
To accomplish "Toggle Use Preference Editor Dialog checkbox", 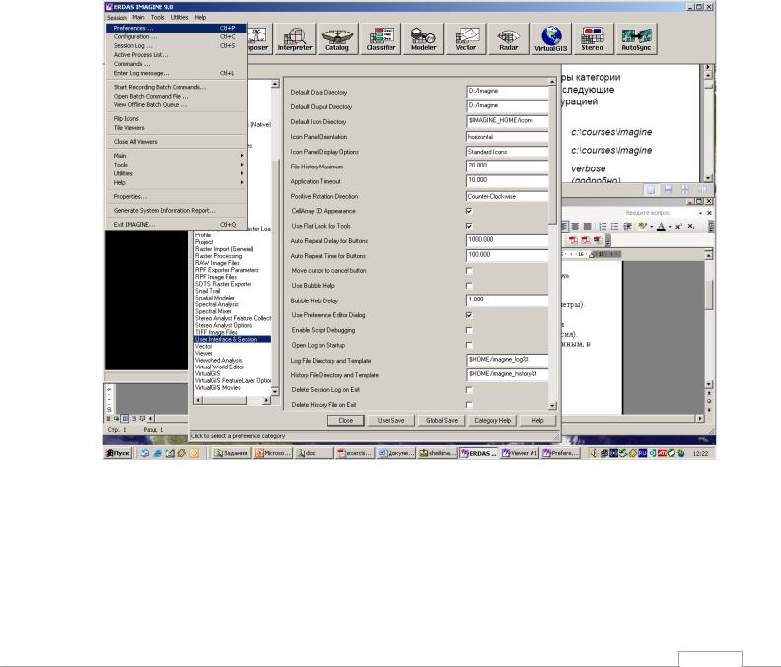I will click(469, 315).
